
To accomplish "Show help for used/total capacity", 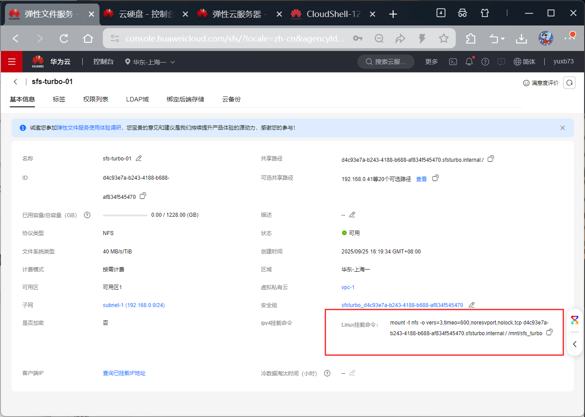I will point(87,215).
